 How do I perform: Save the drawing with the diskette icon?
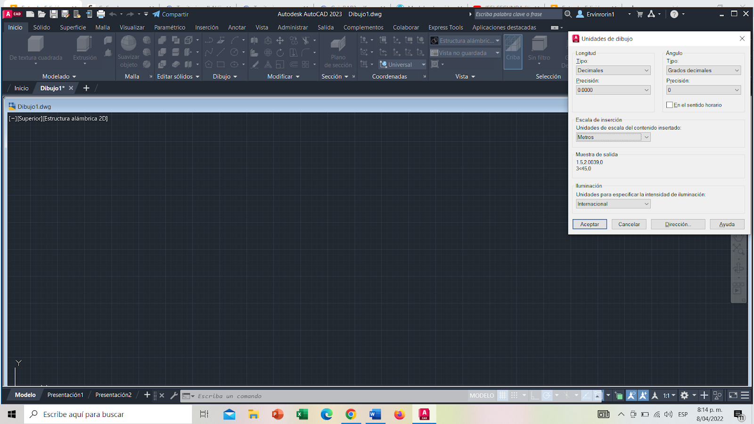54,14
